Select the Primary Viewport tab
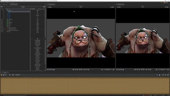 click(x=51, y=5)
